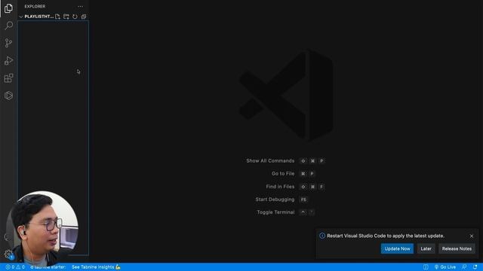Refresh the Explorer file list
Image resolution: width=483 pixels, height=271 pixels.
click(x=75, y=17)
